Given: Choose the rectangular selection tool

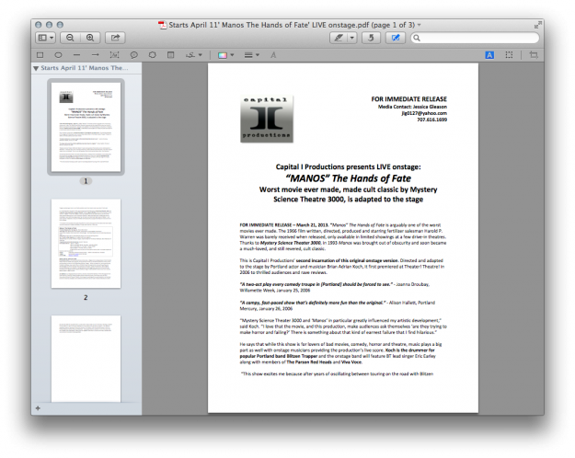Looking at the screenshot, I should point(509,55).
